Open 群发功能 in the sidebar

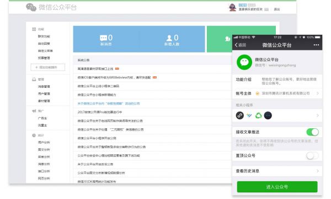[x=44, y=36]
